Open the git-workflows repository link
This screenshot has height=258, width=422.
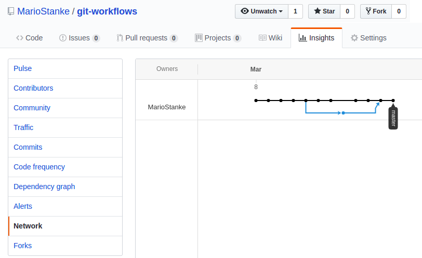(107, 11)
